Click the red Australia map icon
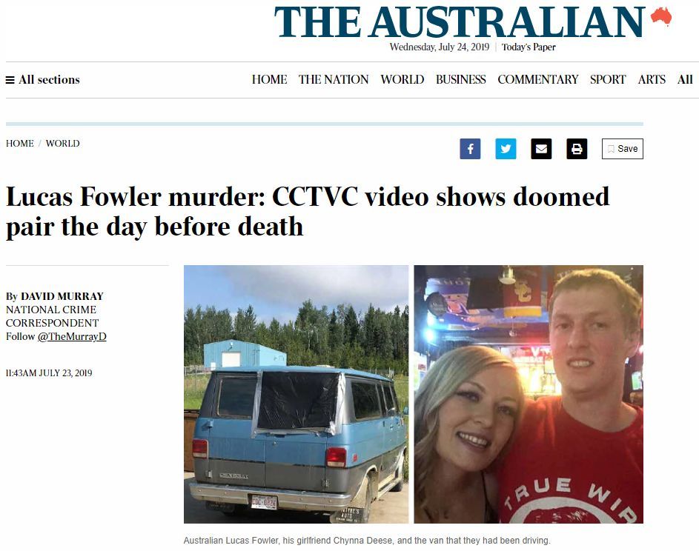 (x=661, y=16)
